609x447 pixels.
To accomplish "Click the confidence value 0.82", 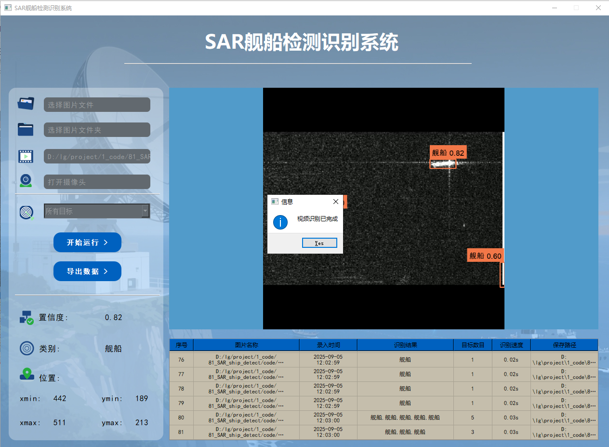I will (113, 317).
